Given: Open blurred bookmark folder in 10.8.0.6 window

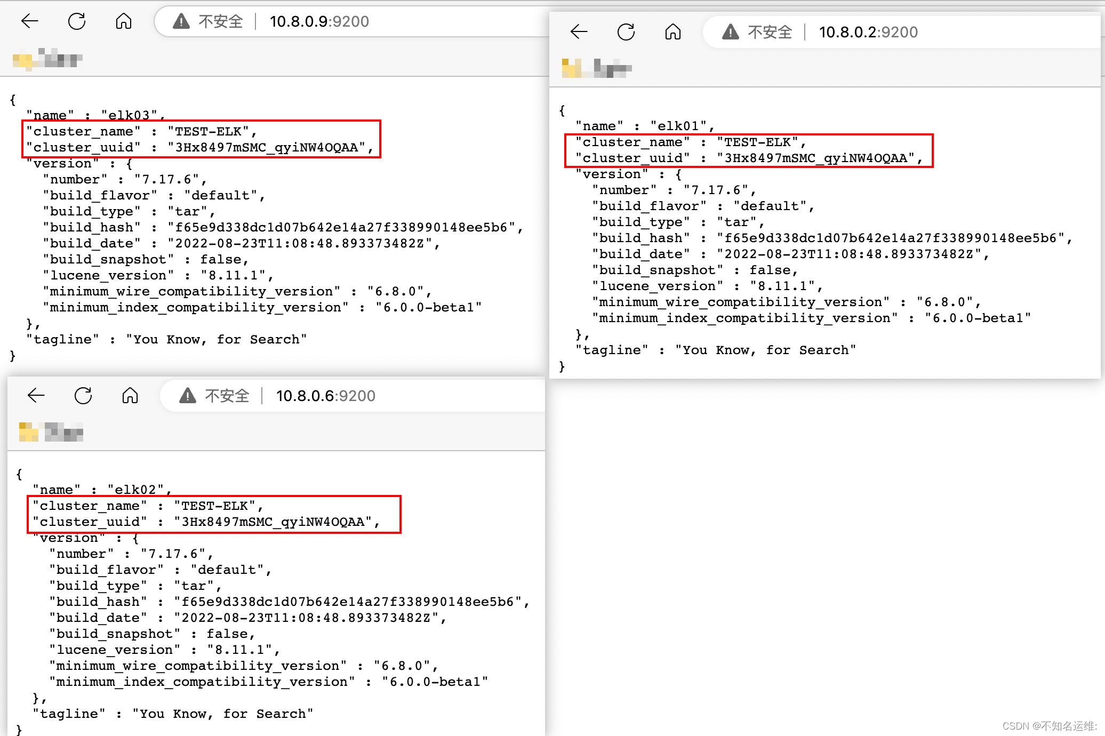Looking at the screenshot, I should [51, 432].
